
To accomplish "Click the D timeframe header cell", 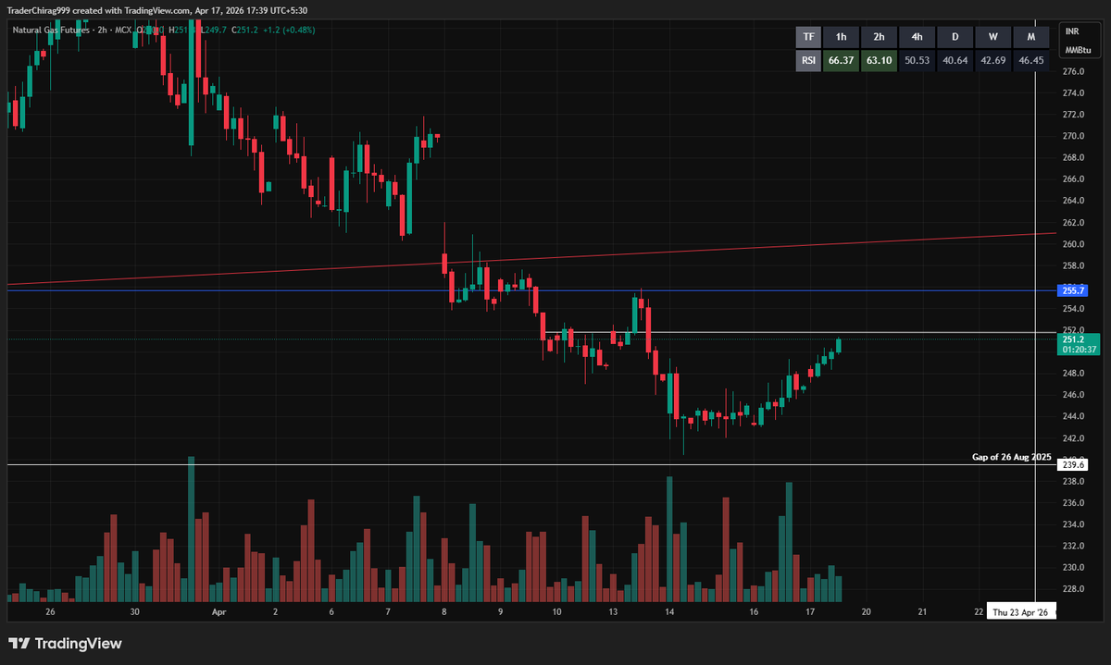I will click(955, 37).
